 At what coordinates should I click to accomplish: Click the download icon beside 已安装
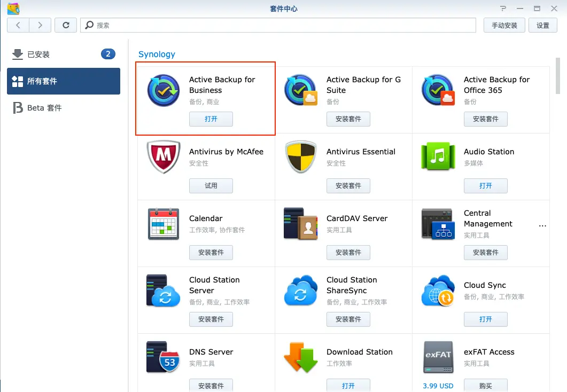17,54
